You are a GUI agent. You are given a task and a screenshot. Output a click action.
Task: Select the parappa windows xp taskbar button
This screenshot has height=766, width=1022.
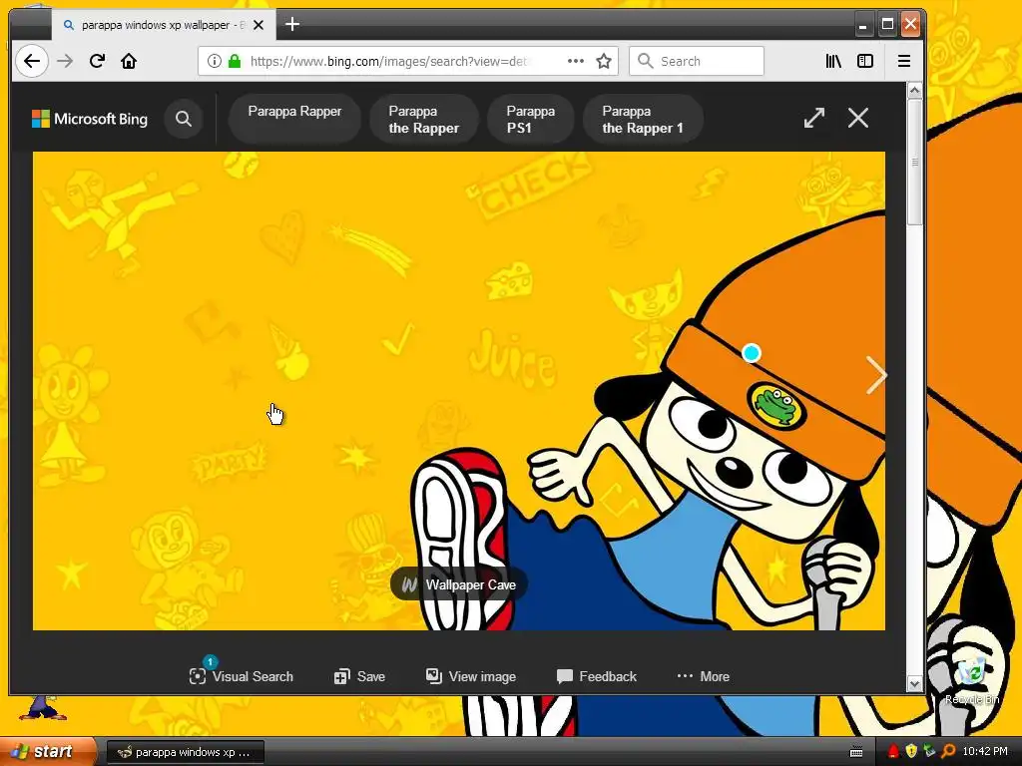point(185,752)
